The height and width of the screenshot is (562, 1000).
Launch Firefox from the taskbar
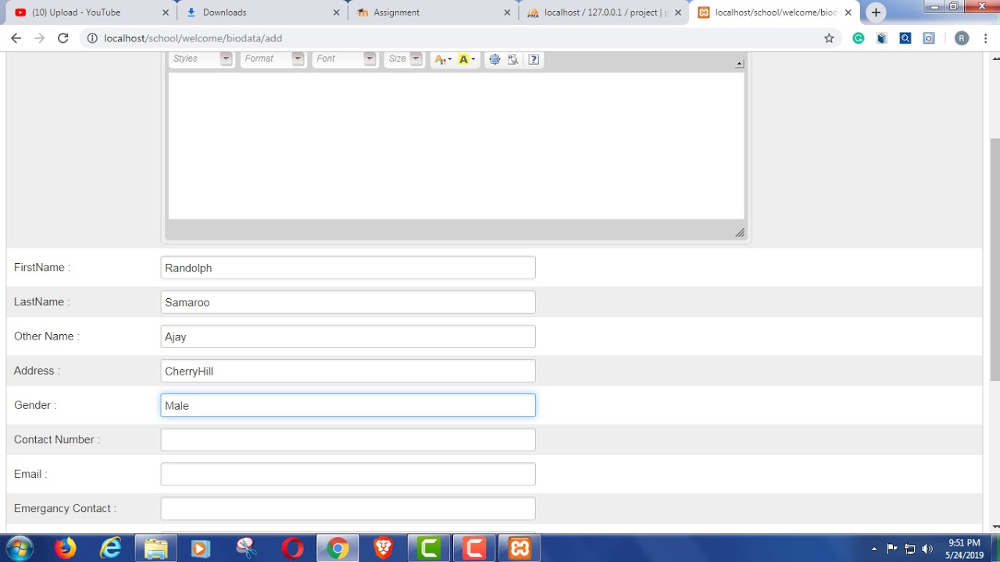[x=66, y=548]
